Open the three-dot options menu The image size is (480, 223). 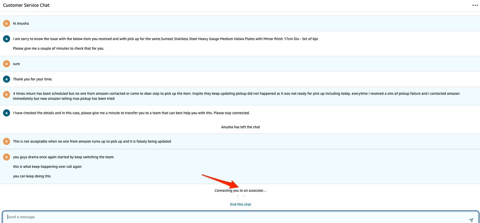pyautogui.click(x=475, y=6)
